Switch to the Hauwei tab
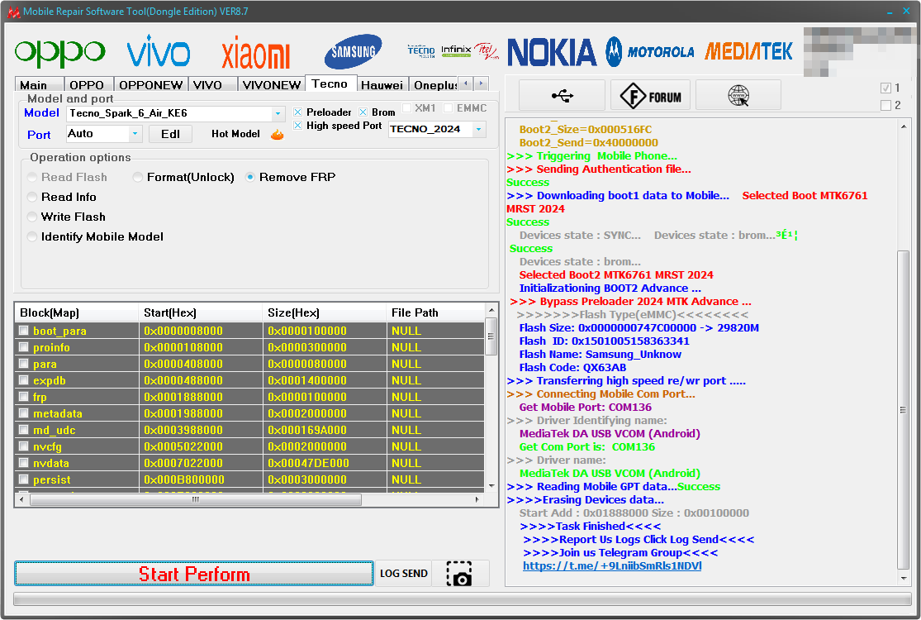Image resolution: width=921 pixels, height=620 pixels. 382,85
